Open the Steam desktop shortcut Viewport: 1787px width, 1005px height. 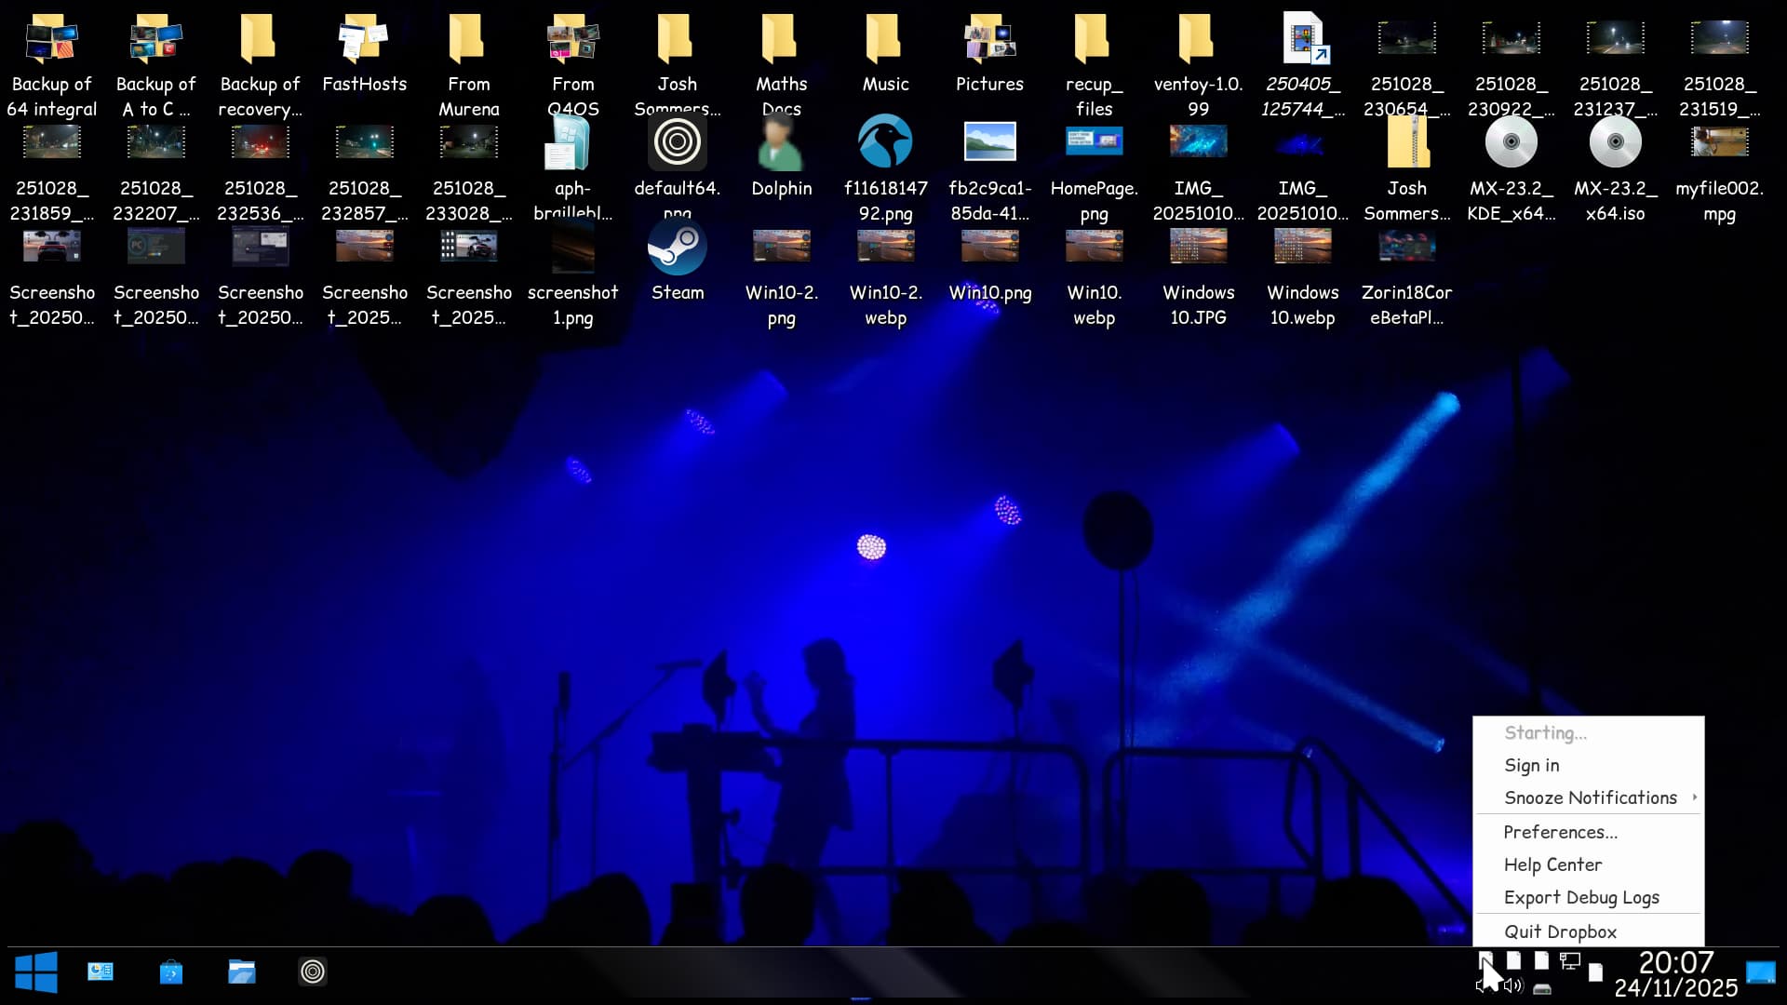tap(677, 249)
